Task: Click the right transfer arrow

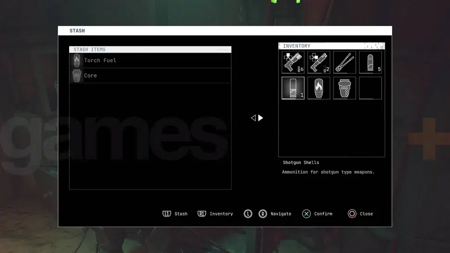Action: 261,118
